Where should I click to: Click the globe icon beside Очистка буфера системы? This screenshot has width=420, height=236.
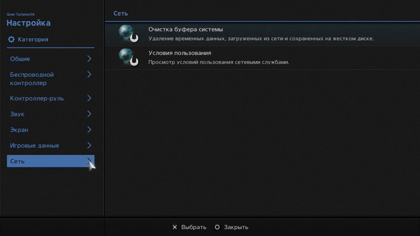tap(128, 34)
